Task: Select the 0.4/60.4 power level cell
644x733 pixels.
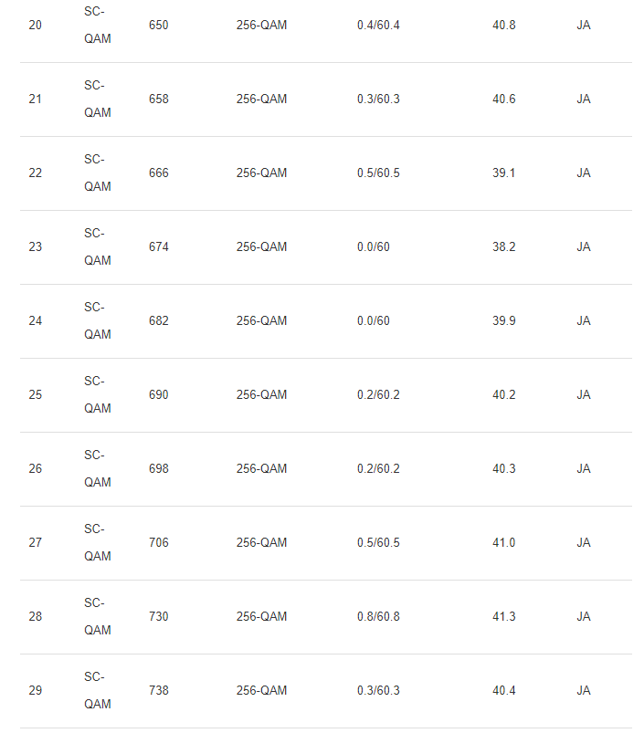Action: 378,25
